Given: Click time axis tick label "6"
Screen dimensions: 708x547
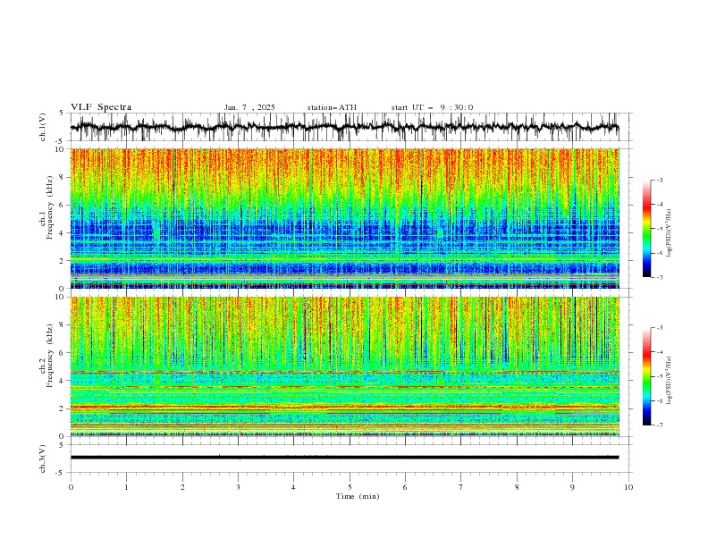Looking at the screenshot, I should pyautogui.click(x=405, y=487).
